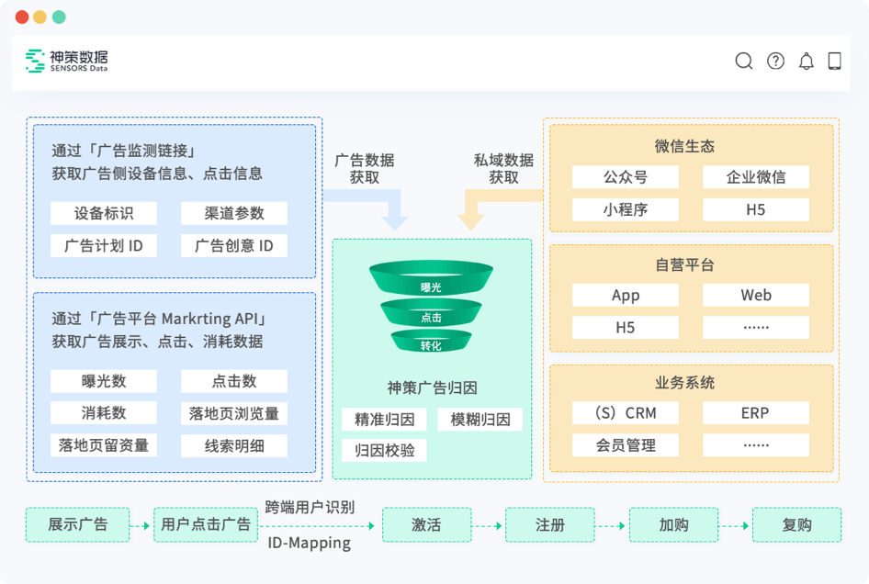The image size is (869, 584).
Task: Click the red window close dot
Action: (22, 17)
